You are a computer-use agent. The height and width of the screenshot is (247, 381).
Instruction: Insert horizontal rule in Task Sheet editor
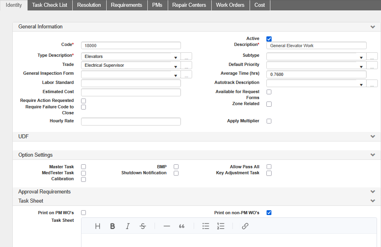[x=167, y=226]
